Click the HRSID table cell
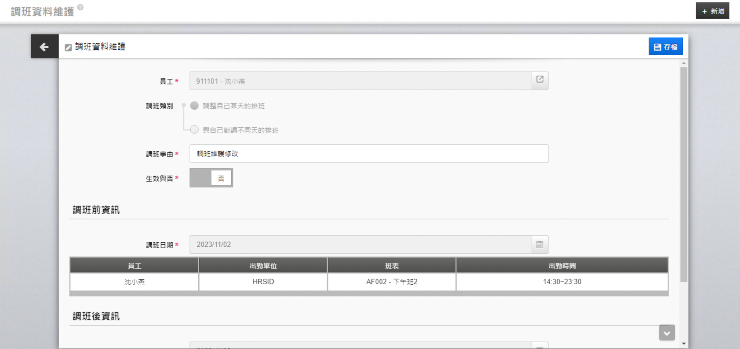This screenshot has height=349, width=740. (263, 282)
